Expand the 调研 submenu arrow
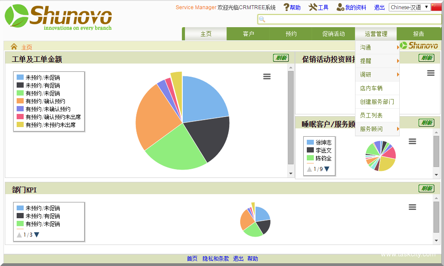Screen dimensions: 444x266 point(398,74)
